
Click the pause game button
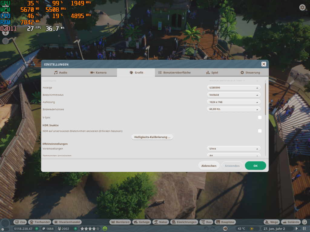pyautogui.click(x=304, y=229)
